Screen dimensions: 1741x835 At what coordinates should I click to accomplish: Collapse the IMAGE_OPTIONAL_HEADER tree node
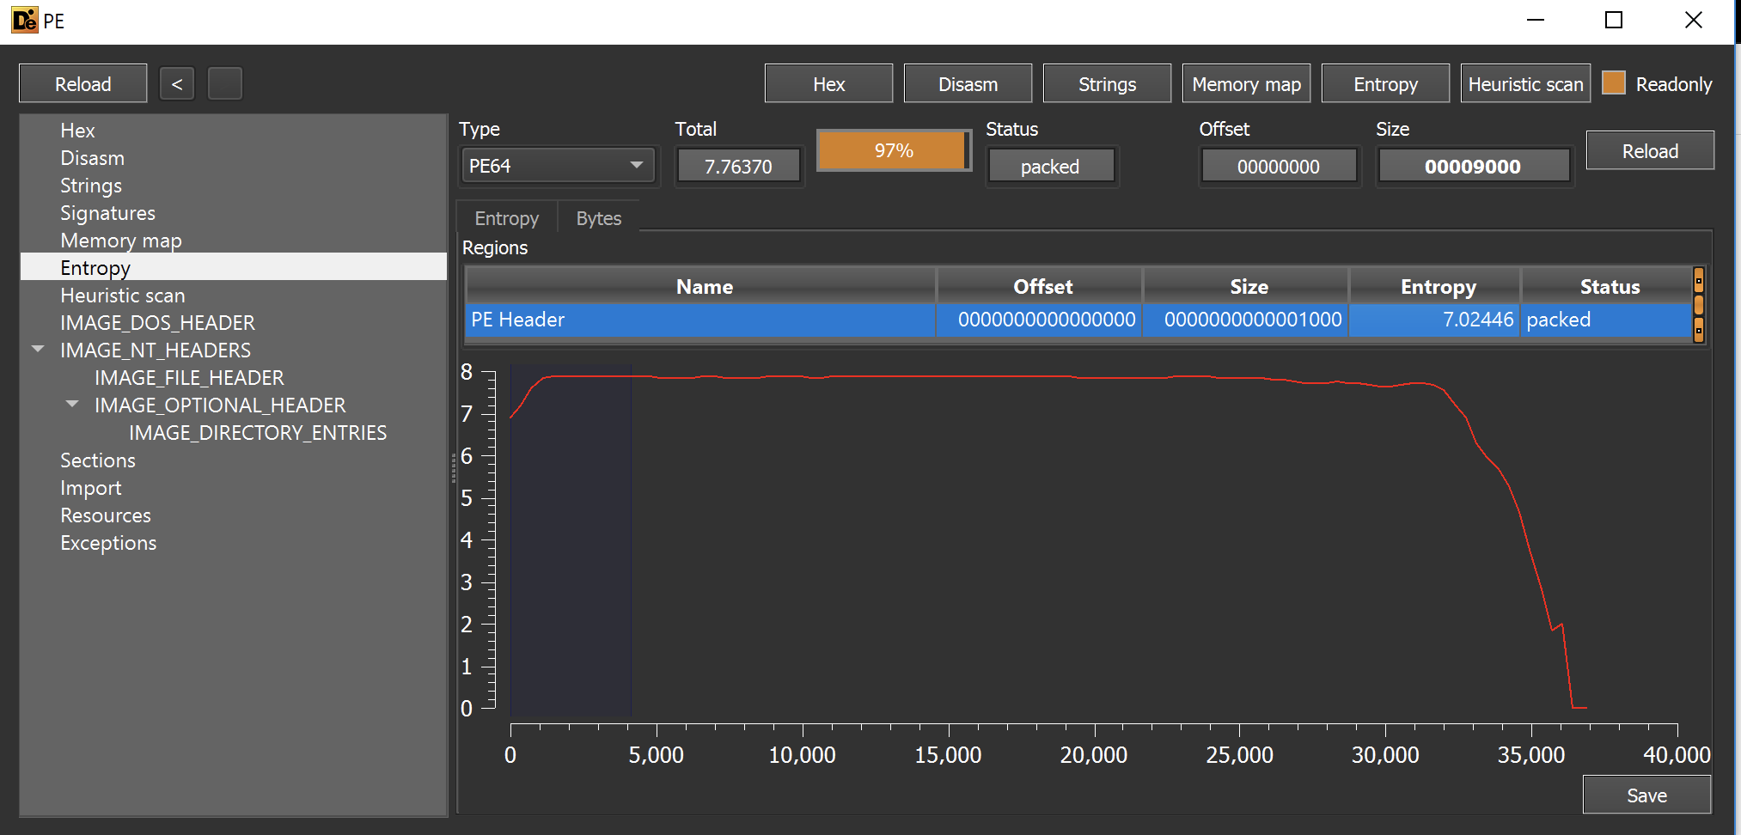(x=72, y=405)
